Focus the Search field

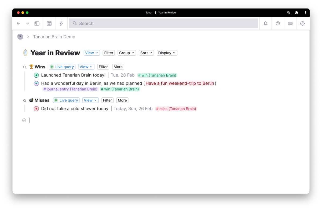coord(163,23)
